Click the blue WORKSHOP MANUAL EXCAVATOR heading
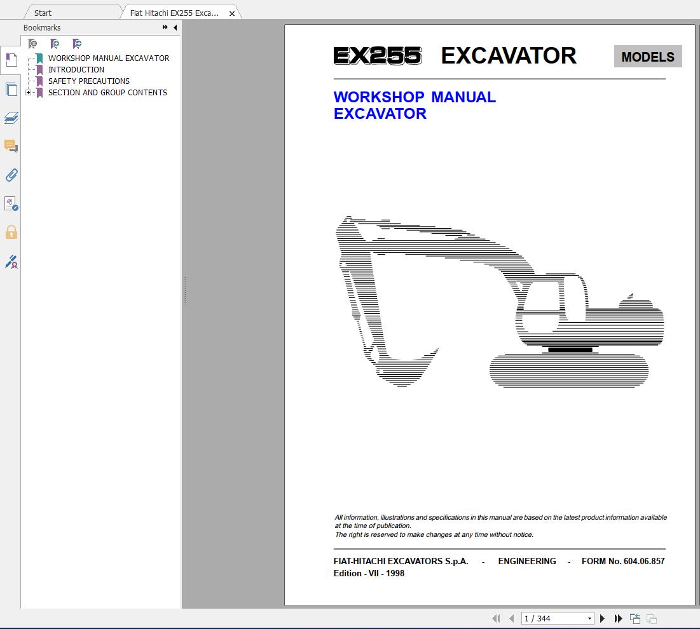The width and height of the screenshot is (700, 629). pyautogui.click(x=415, y=105)
